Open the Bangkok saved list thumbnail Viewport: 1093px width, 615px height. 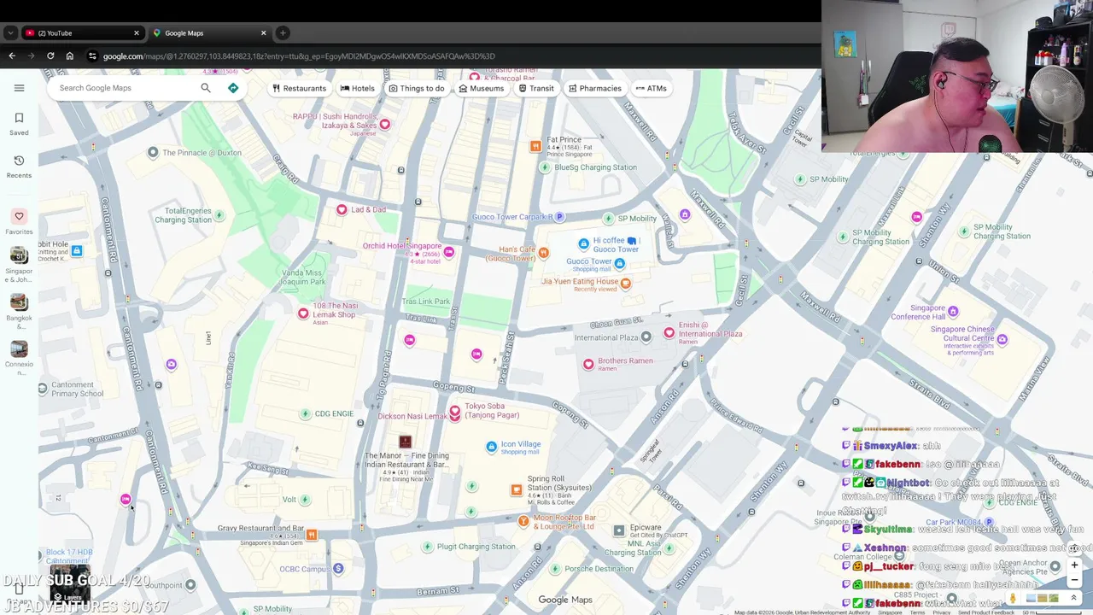[19, 302]
